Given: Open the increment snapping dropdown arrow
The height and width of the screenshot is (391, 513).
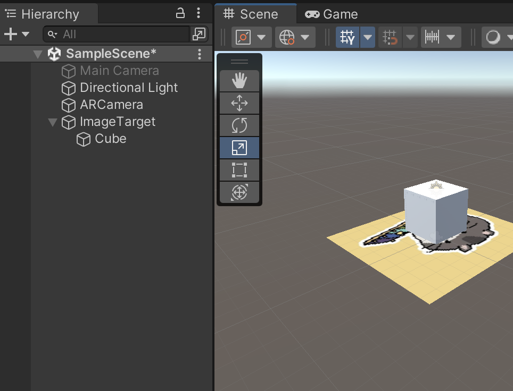Looking at the screenshot, I should point(451,37).
